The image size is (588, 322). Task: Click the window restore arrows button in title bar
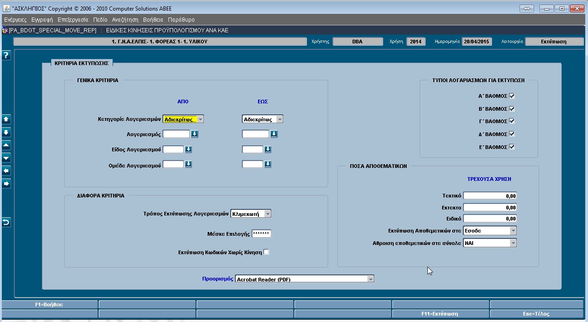pos(527,8)
